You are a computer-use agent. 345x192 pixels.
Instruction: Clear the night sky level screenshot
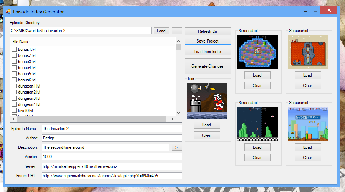257,158
